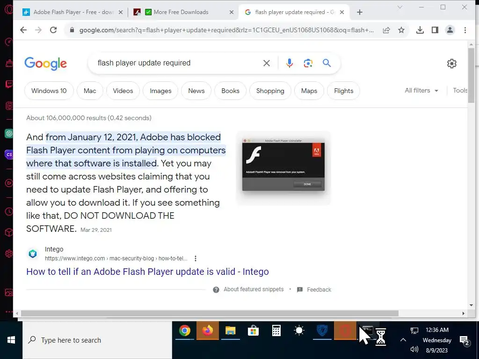Image resolution: width=479 pixels, height=359 pixels.
Task: Select the Windows 10 filter chip
Action: click(x=49, y=91)
